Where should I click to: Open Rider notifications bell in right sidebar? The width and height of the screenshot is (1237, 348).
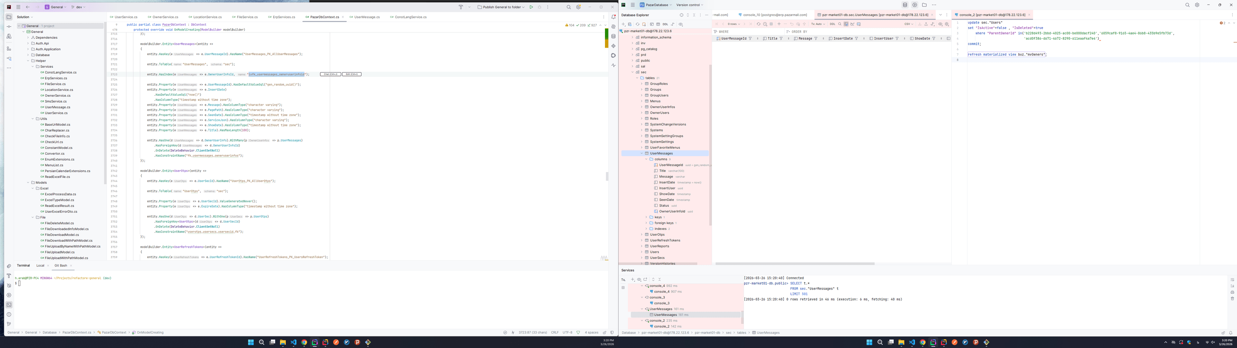pos(613,17)
